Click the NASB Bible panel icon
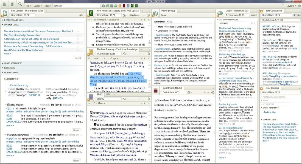Screen dimensions: 302x164 click(x=91, y=13)
